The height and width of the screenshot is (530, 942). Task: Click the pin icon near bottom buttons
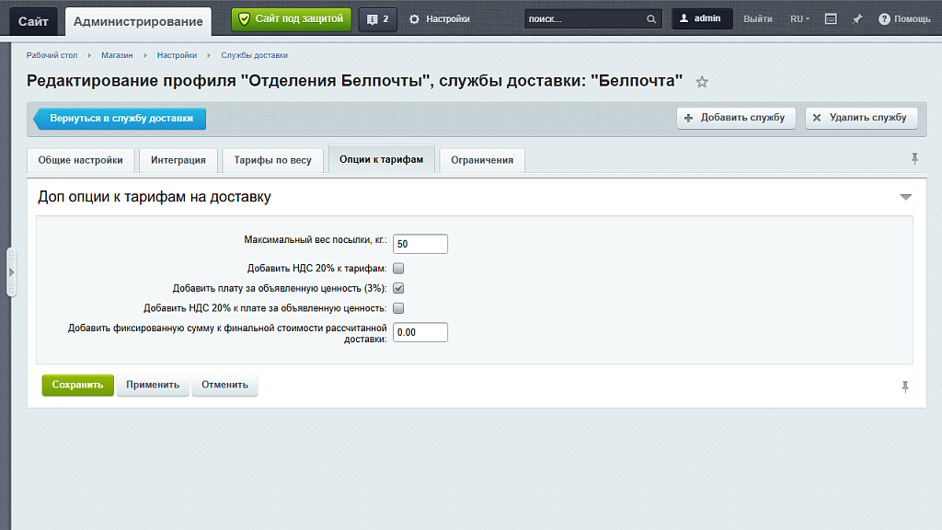coord(905,386)
